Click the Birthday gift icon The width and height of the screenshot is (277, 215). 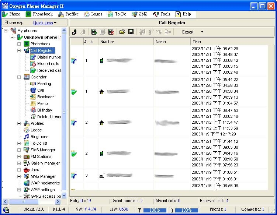(33, 110)
